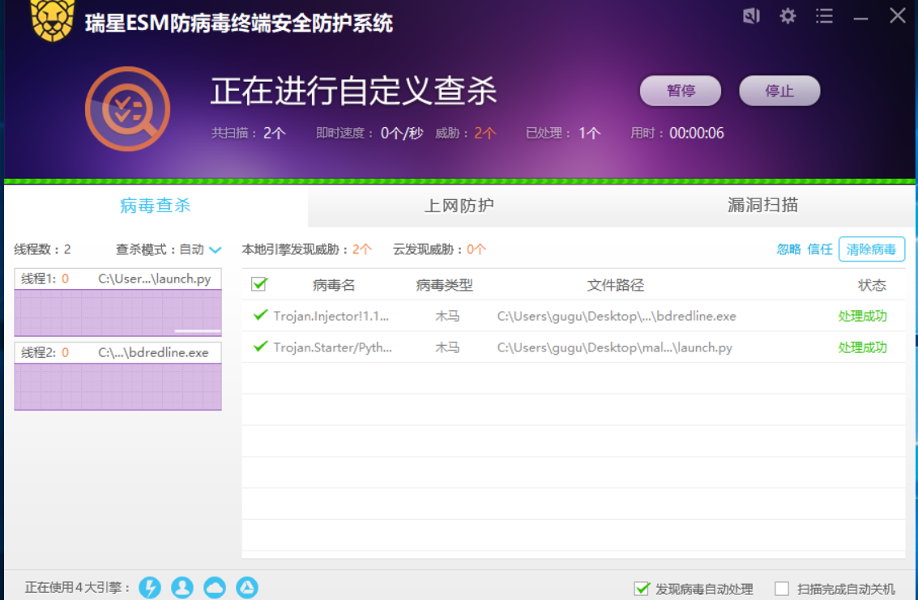Click the 文件路径 column header
Viewport: 918px width, 600px height.
pos(615,285)
